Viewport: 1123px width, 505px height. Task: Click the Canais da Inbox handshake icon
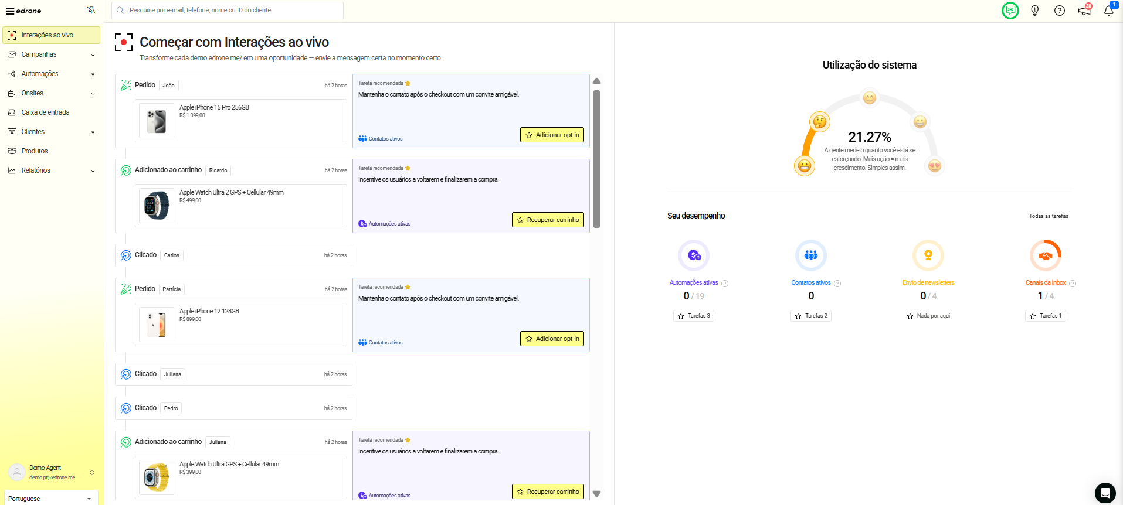pos(1046,255)
